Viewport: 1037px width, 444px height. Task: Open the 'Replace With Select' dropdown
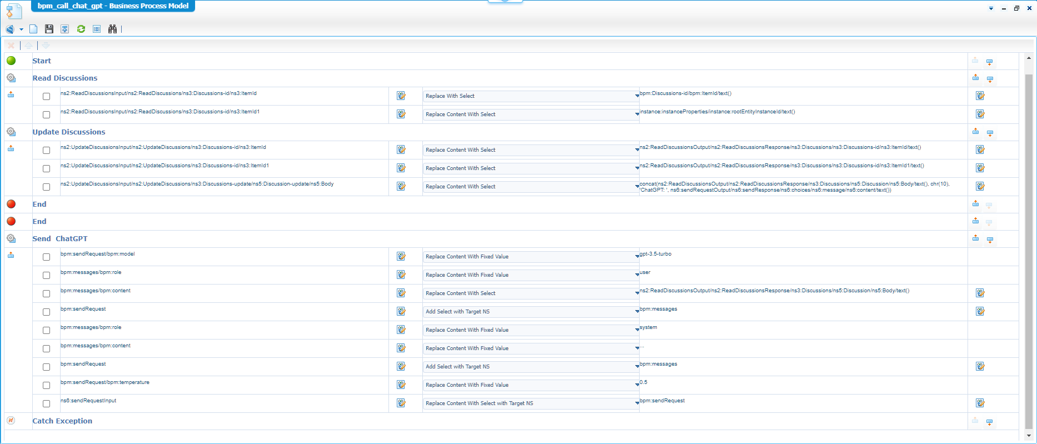point(531,96)
